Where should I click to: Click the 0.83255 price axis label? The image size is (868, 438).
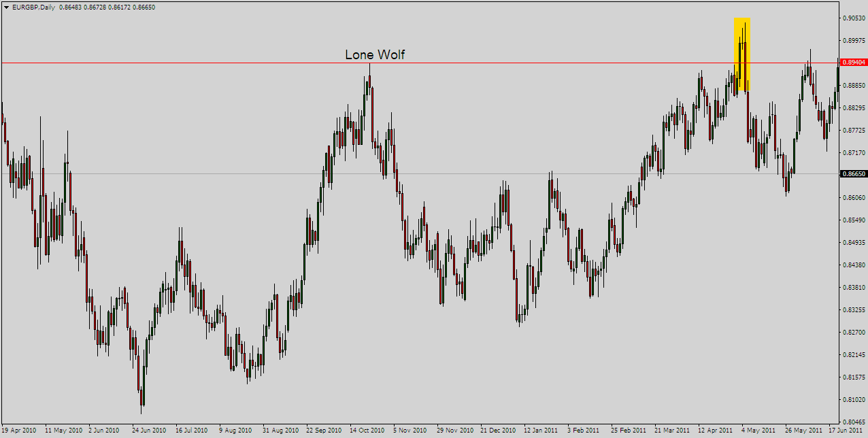click(x=855, y=309)
